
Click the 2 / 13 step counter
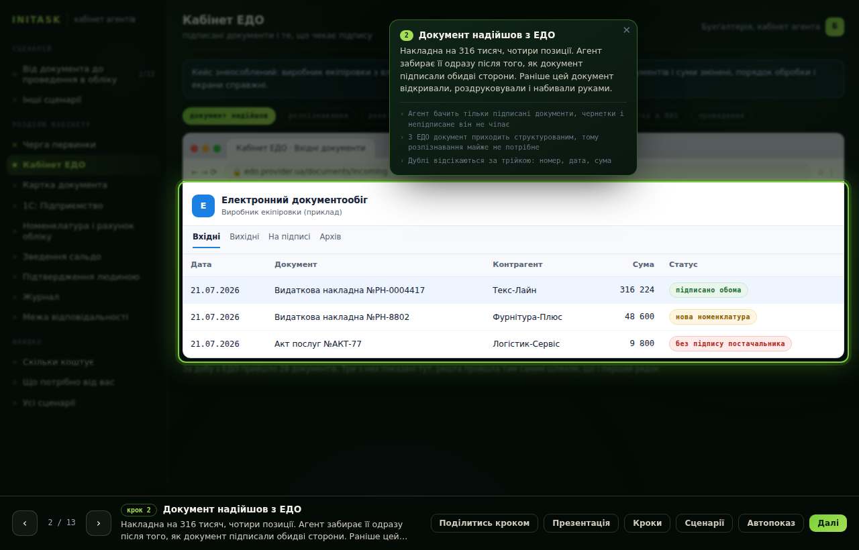point(62,523)
